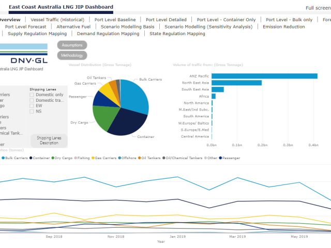Click the Fishing legend swatch
This screenshot has width=331, height=248.
[76, 158]
